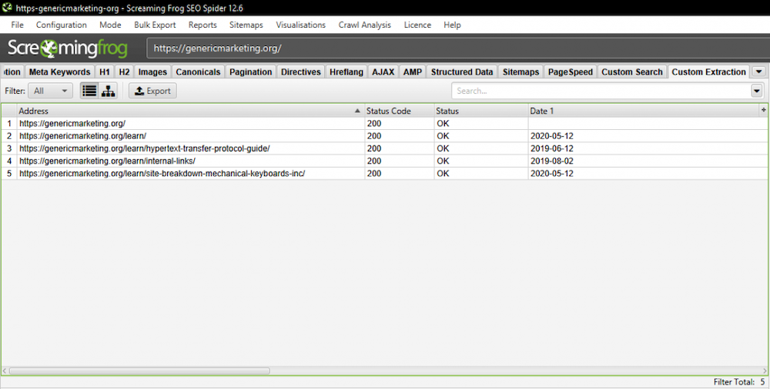The height and width of the screenshot is (389, 770).
Task: Expand the tabs overflow dropdown arrow
Action: [758, 71]
